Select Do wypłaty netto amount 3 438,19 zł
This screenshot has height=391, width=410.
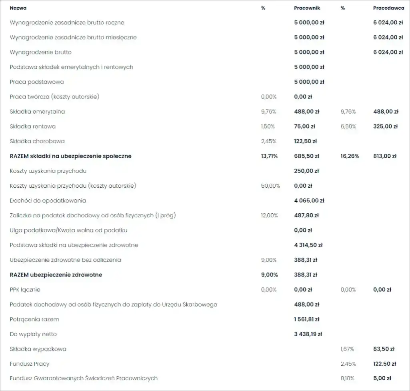[308, 334]
